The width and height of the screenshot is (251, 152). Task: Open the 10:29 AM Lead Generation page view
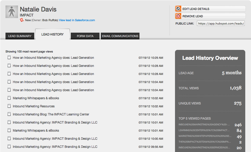click(53, 58)
